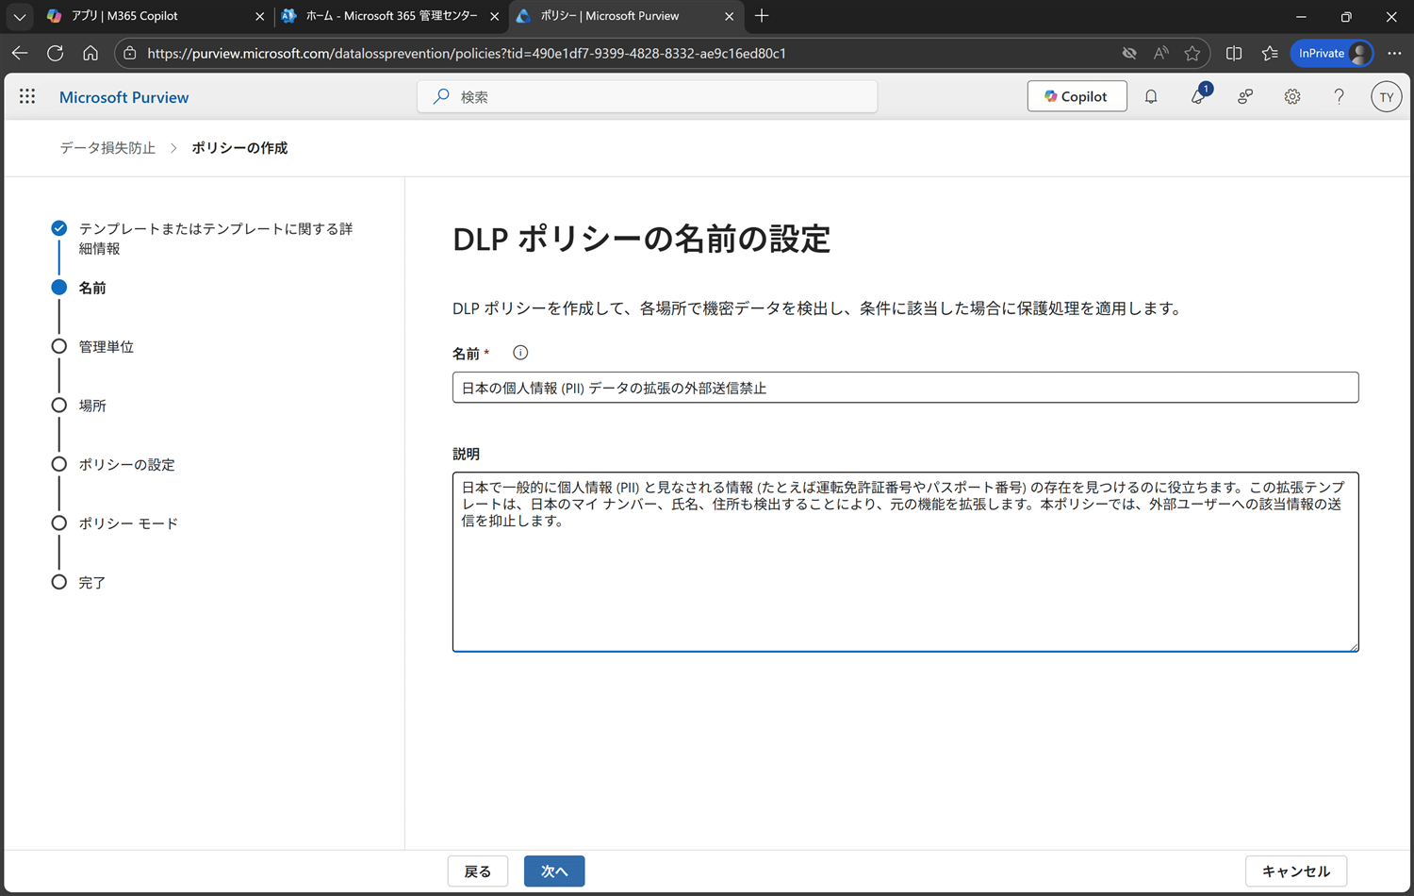Click the 名前 policy name field
Viewport: 1414px width, 896px height.
tap(905, 388)
